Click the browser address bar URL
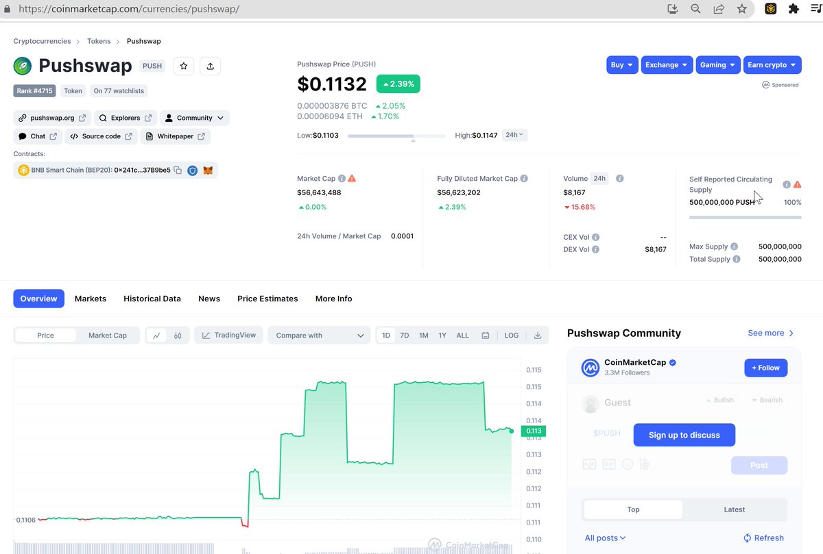The width and height of the screenshot is (823, 554). point(129,10)
